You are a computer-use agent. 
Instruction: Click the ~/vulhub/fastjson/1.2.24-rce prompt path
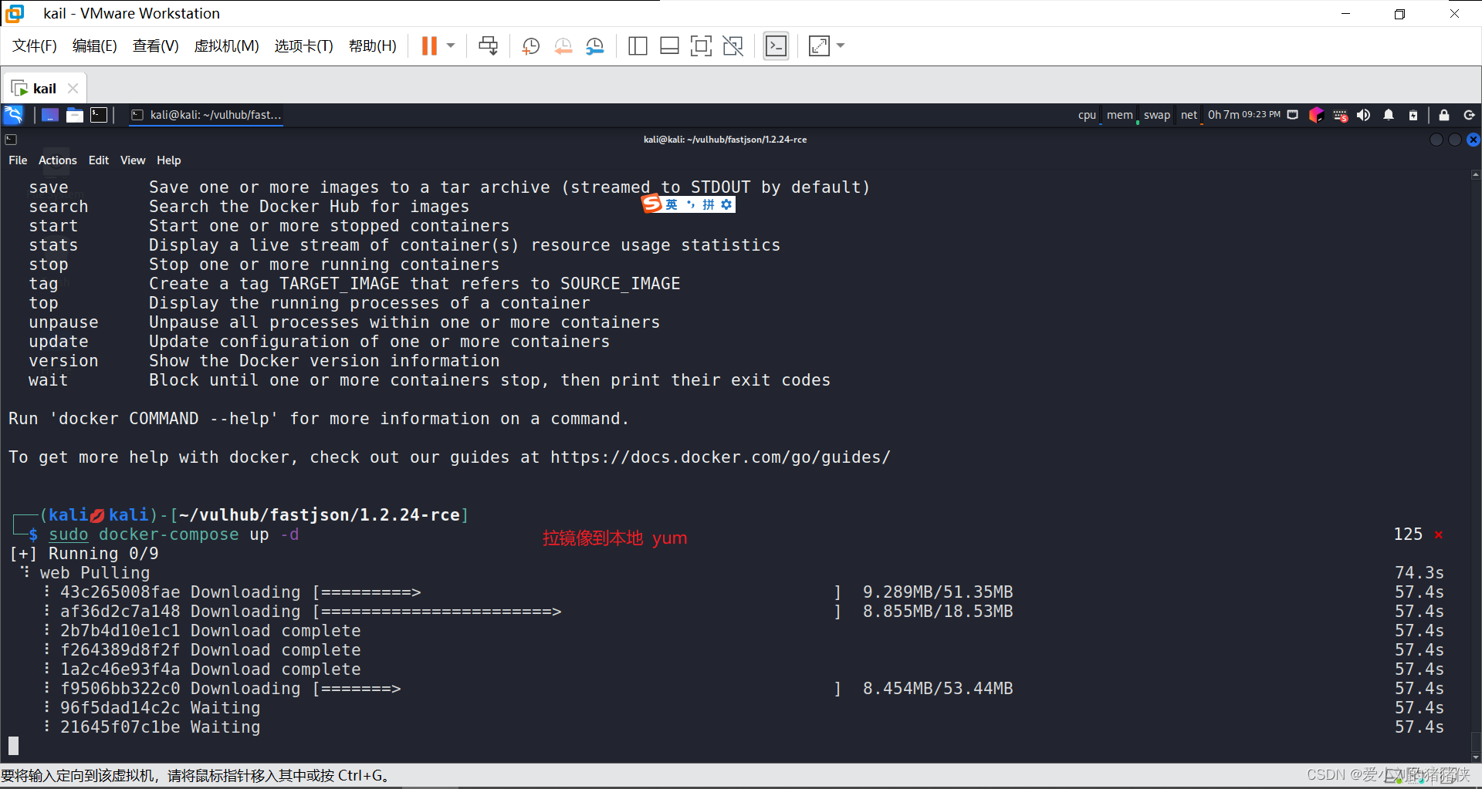click(320, 515)
